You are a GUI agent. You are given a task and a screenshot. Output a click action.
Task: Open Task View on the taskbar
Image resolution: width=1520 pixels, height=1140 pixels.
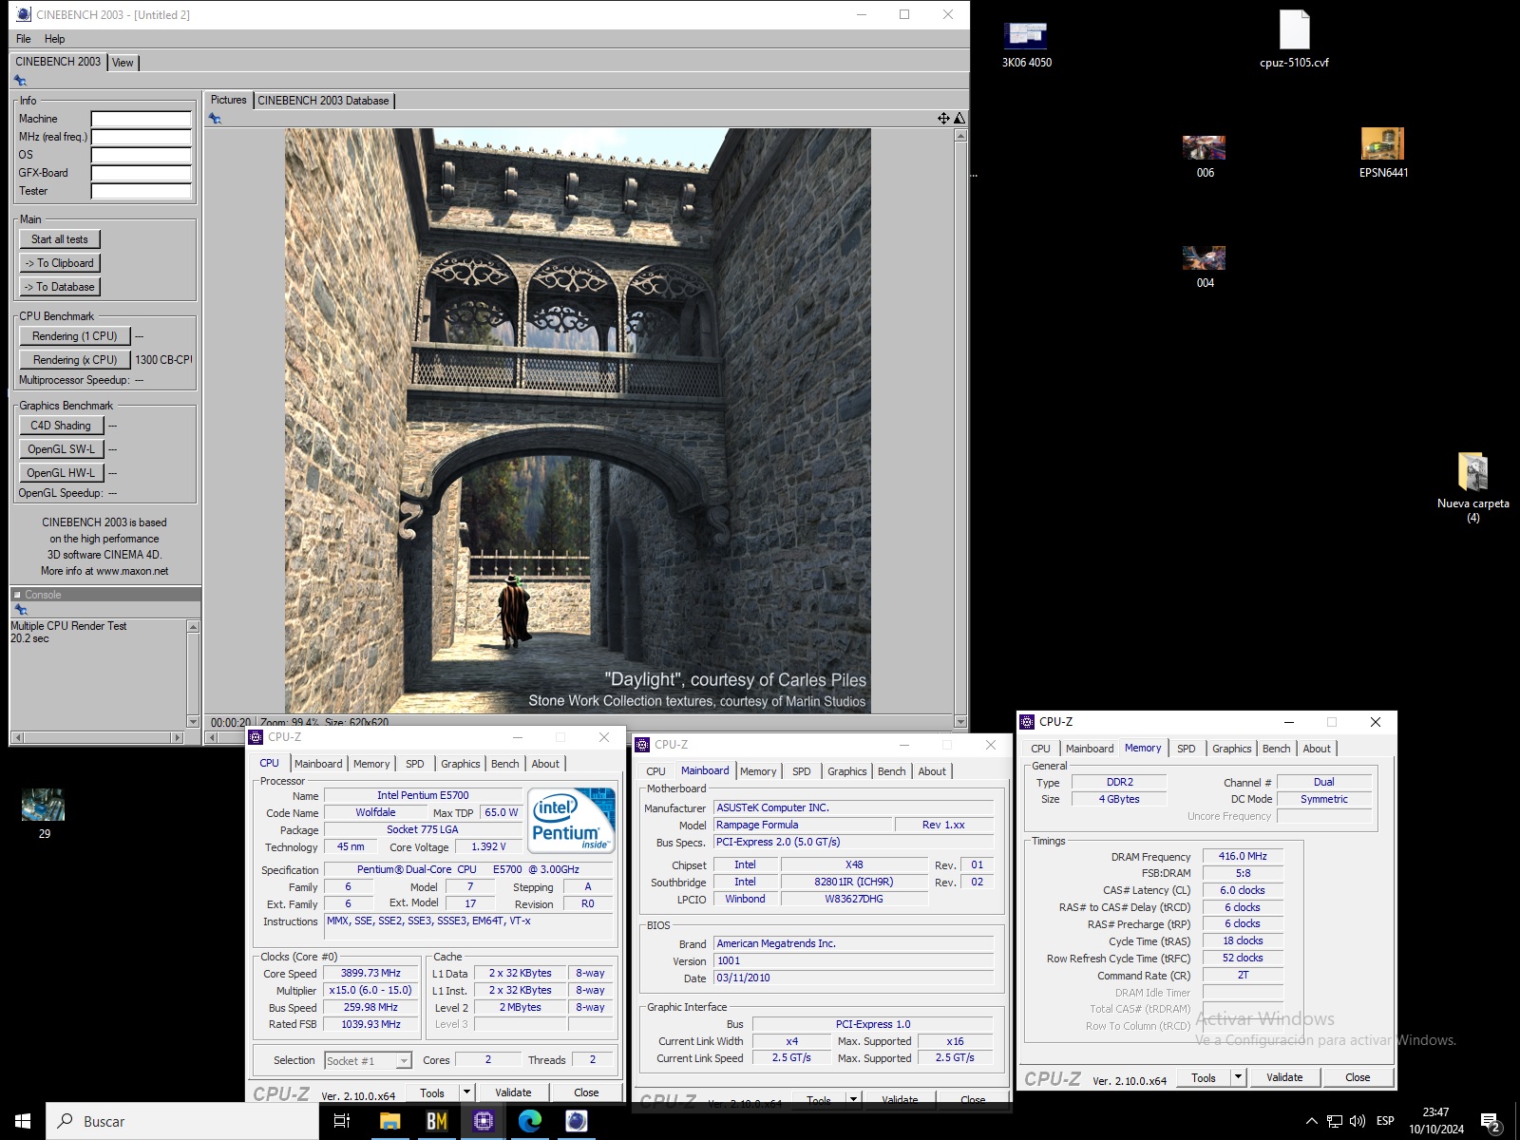[342, 1121]
